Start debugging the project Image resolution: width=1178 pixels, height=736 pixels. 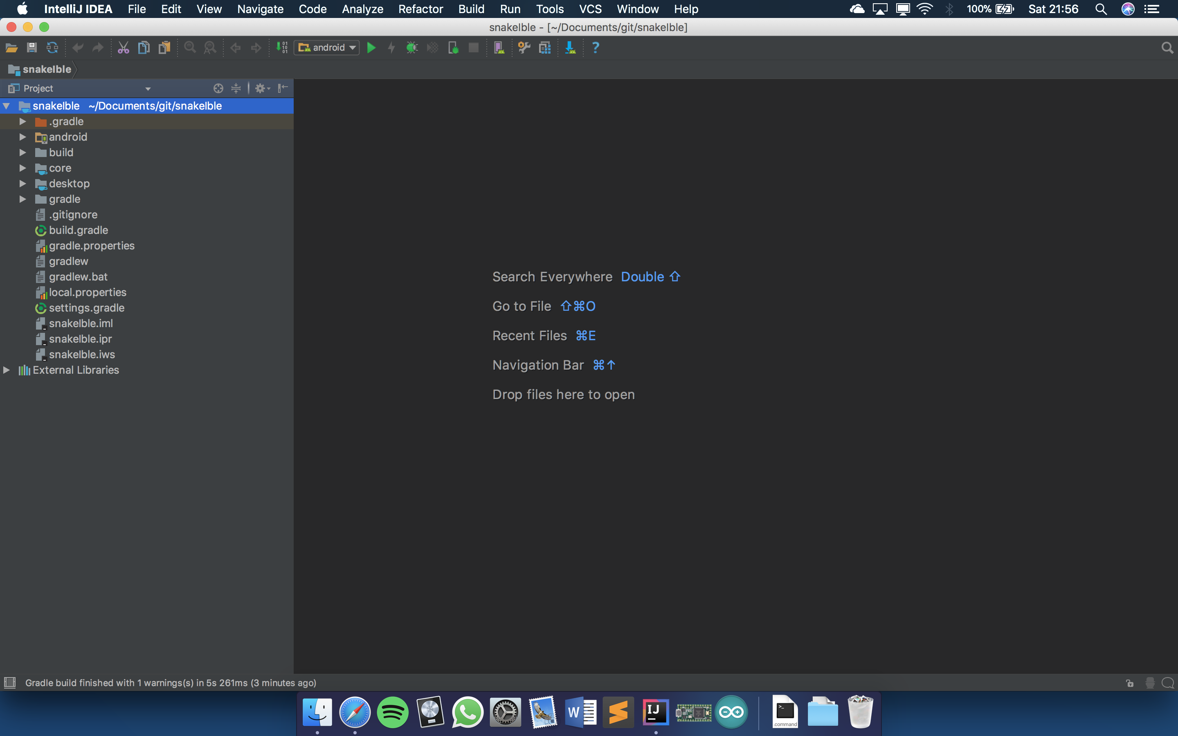coord(411,47)
